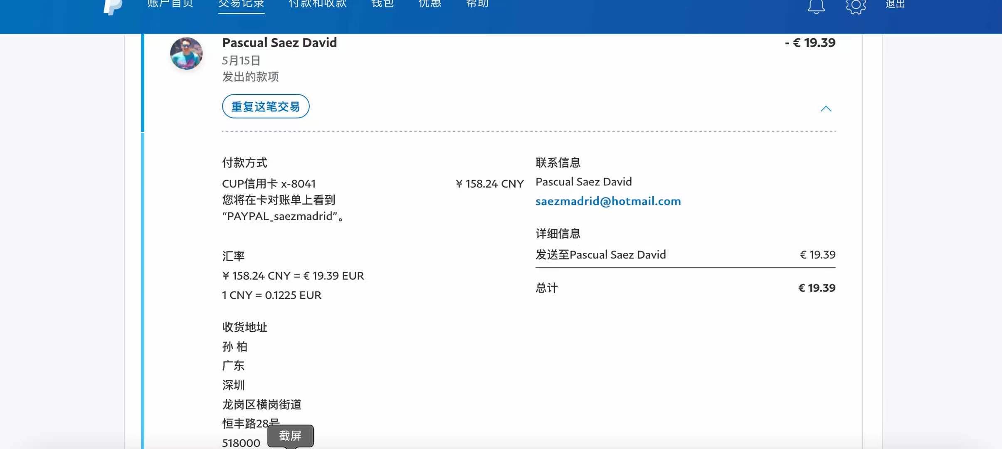Screen dimensions: 1002x449
Task: Open the saezmadrid@hotmail.com email link
Action: (608, 201)
